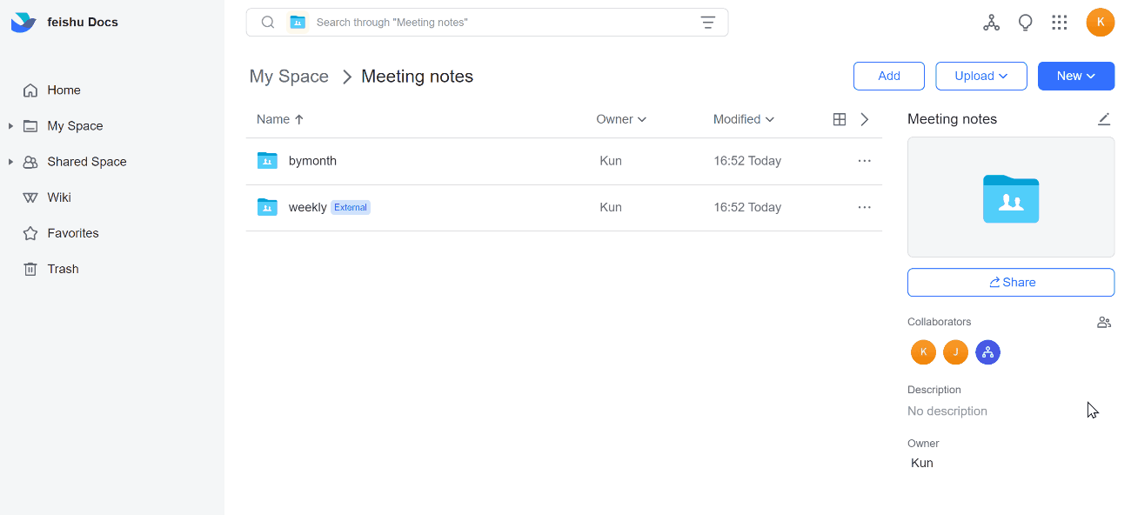
Task: Click the contacts icon in top bar
Action: click(991, 22)
